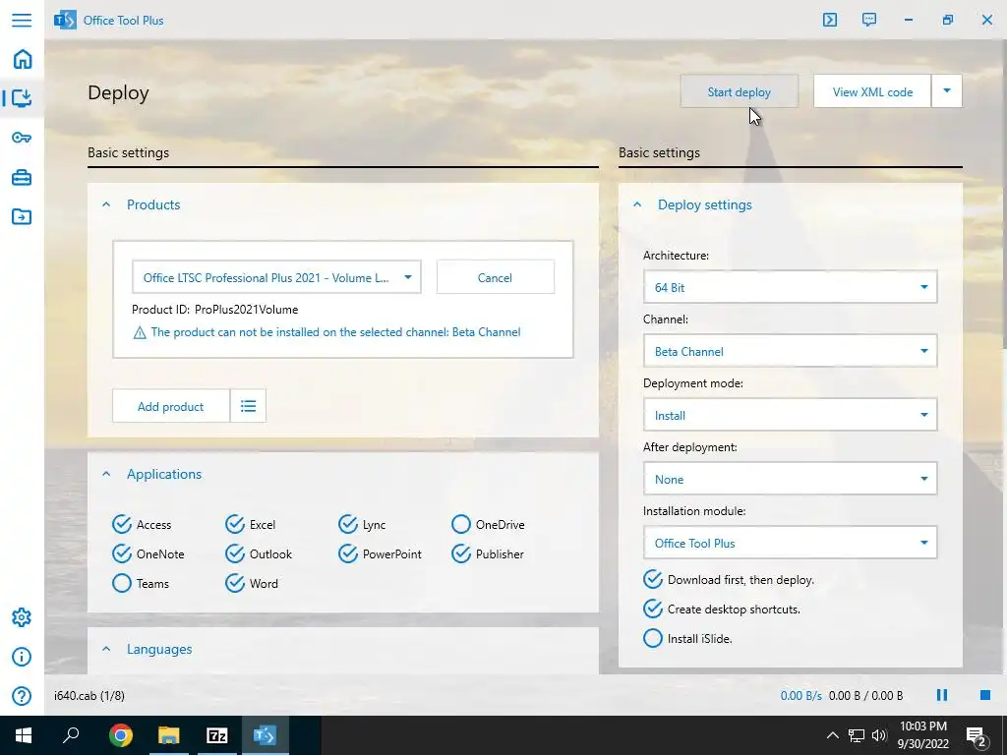Open the product list icon button
Image resolution: width=1007 pixels, height=755 pixels.
click(248, 406)
